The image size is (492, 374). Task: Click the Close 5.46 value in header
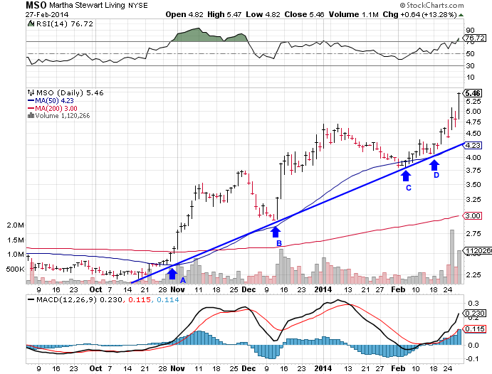[304, 14]
